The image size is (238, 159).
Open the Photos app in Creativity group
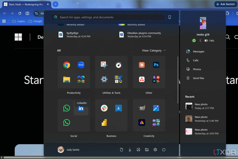coord(156,108)
